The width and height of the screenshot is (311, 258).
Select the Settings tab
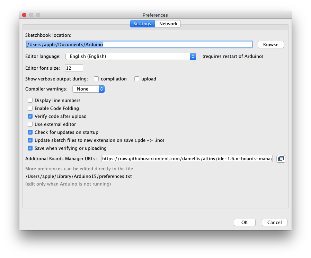point(142,24)
